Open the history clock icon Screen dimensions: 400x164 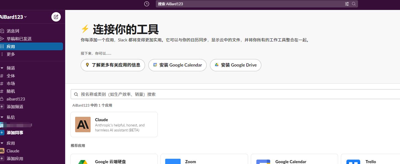pyautogui.click(x=147, y=4)
